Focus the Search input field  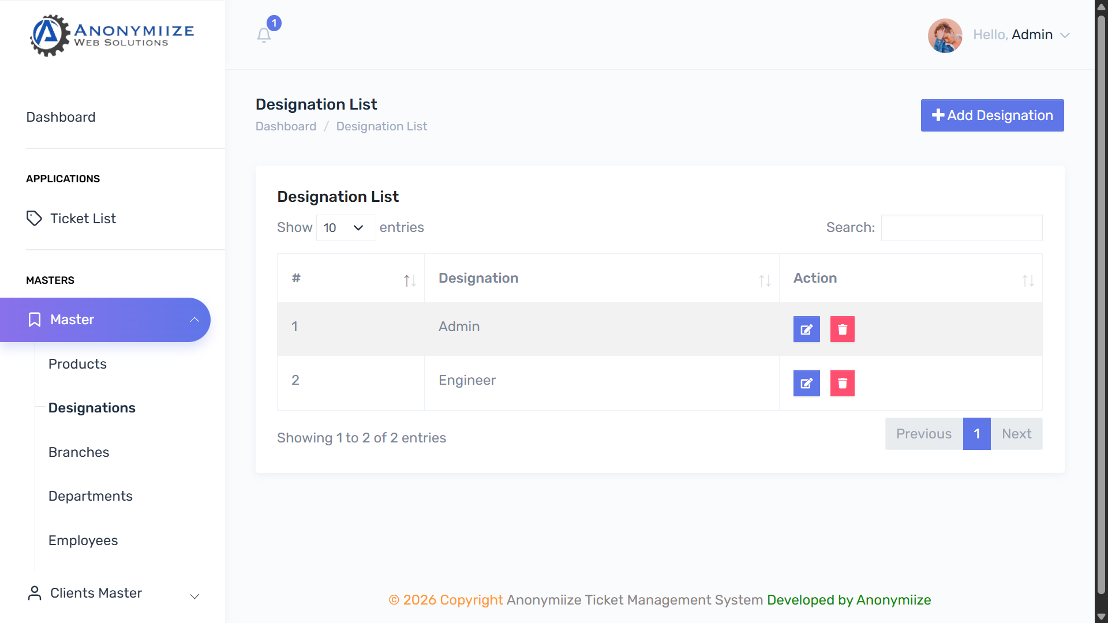pyautogui.click(x=961, y=228)
